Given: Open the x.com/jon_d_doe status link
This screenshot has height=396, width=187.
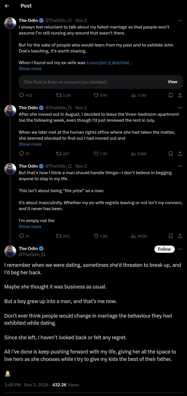Looking at the screenshot, I should (x=109, y=62).
